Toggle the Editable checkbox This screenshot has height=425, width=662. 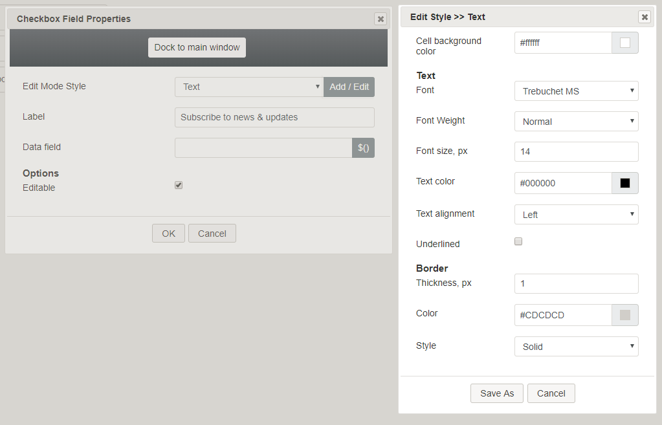coord(179,185)
